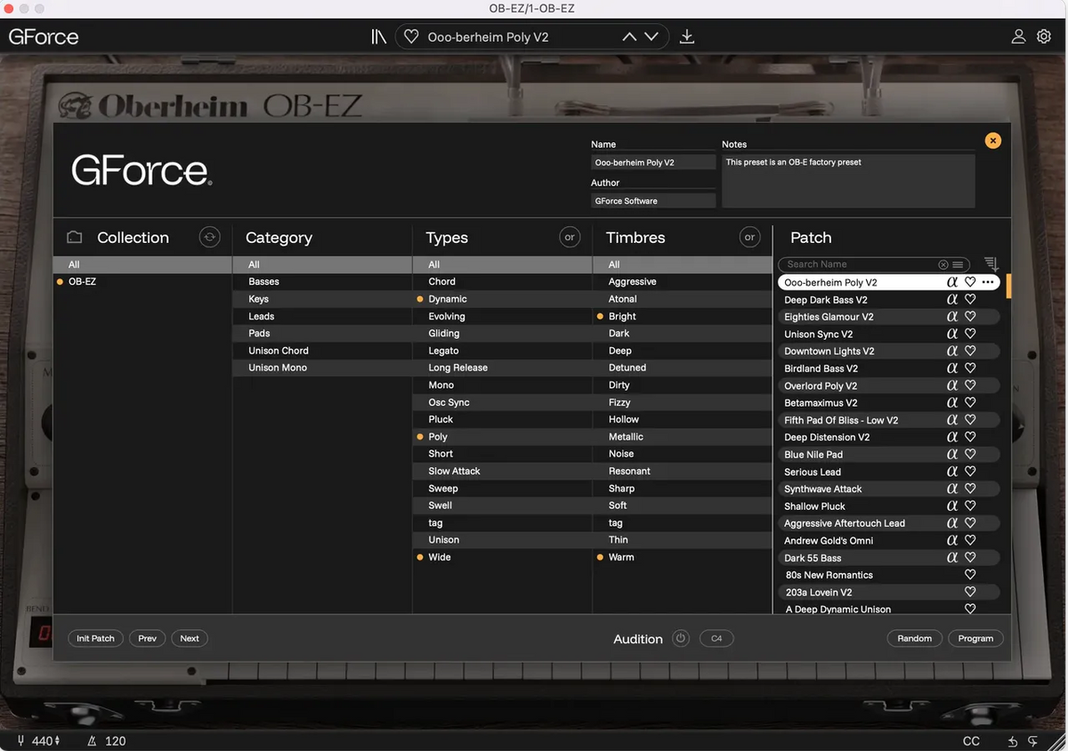This screenshot has width=1068, height=751.
Task: Click the Prev button
Action: (147, 638)
